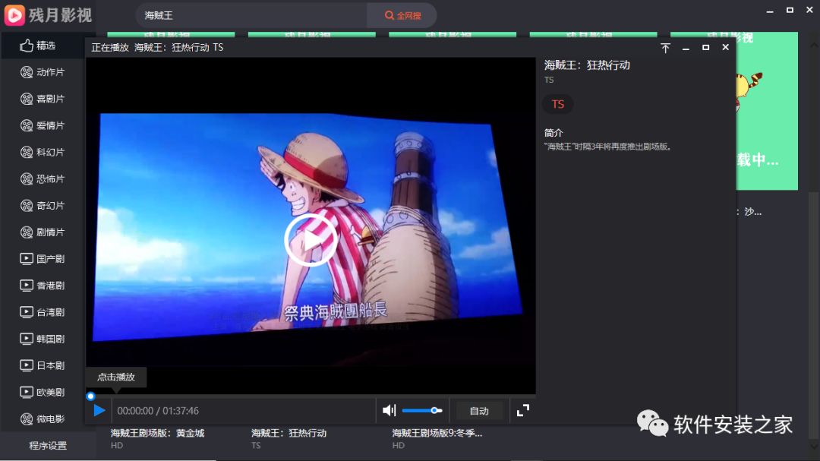Click the 全网搜 search button
Screen dimensions: 820x461
pyautogui.click(x=402, y=16)
